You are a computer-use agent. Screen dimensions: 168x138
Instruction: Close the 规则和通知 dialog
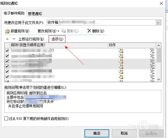click(x=161, y=3)
